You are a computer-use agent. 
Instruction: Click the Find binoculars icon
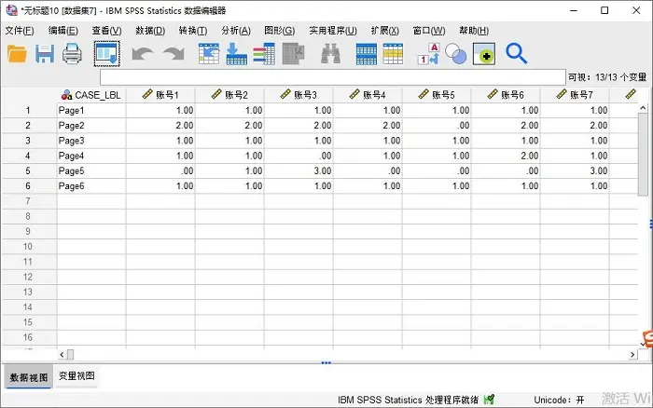point(330,54)
